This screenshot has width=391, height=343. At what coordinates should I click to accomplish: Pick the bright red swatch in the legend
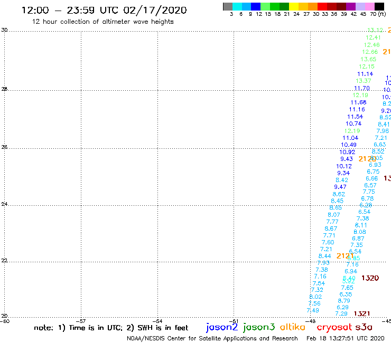pyautogui.click(x=322, y=6)
